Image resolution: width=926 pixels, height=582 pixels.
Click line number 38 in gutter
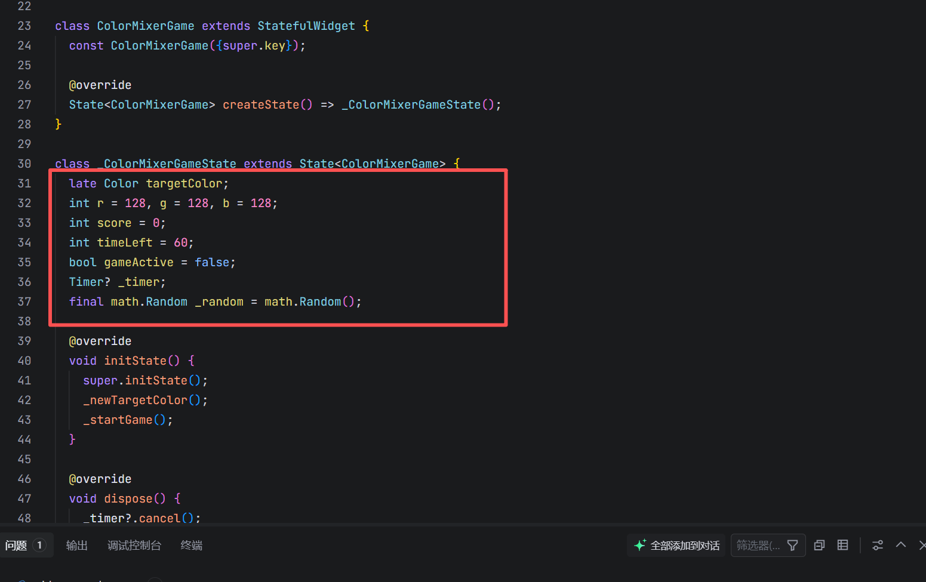[x=24, y=322]
